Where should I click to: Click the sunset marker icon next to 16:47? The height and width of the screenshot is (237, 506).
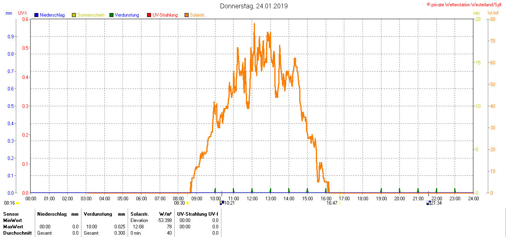(340, 203)
